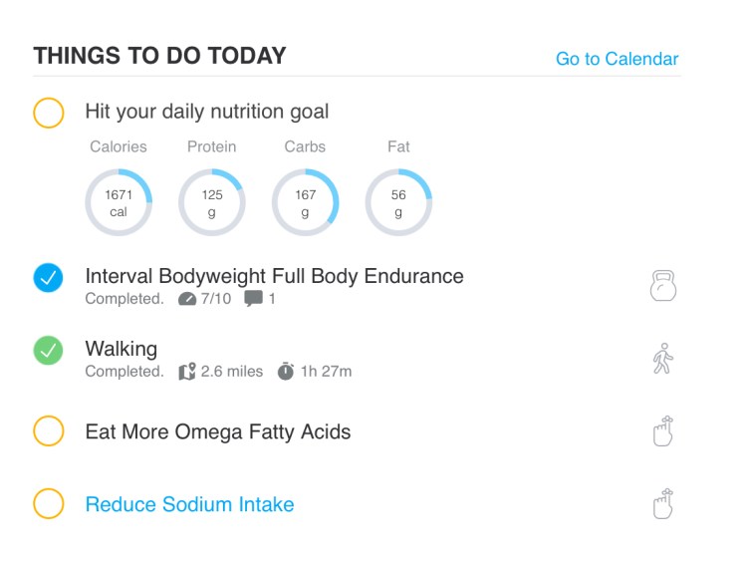This screenshot has height=562, width=747.
Task: Click the Calories progress ring
Action: pyautogui.click(x=119, y=202)
